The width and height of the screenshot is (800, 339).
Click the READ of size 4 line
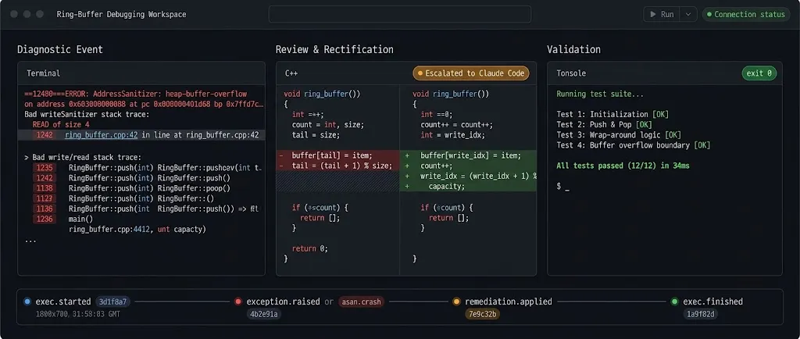tap(61, 124)
